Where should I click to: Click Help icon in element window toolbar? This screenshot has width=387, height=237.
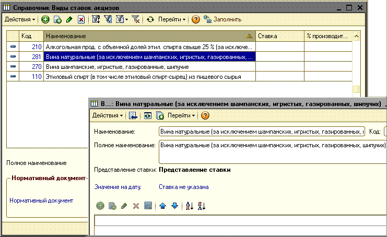(x=205, y=115)
